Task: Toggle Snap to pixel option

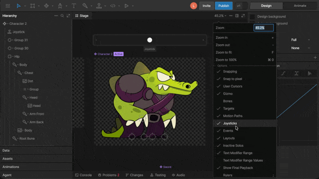Action: click(245, 79)
